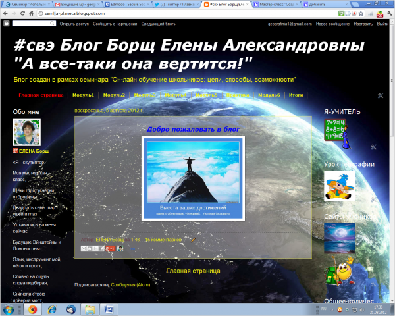Image resolution: width=395 pixels, height=316 pixels.
Task: Open the Сообщения (Atom) feed link
Action: [130, 285]
